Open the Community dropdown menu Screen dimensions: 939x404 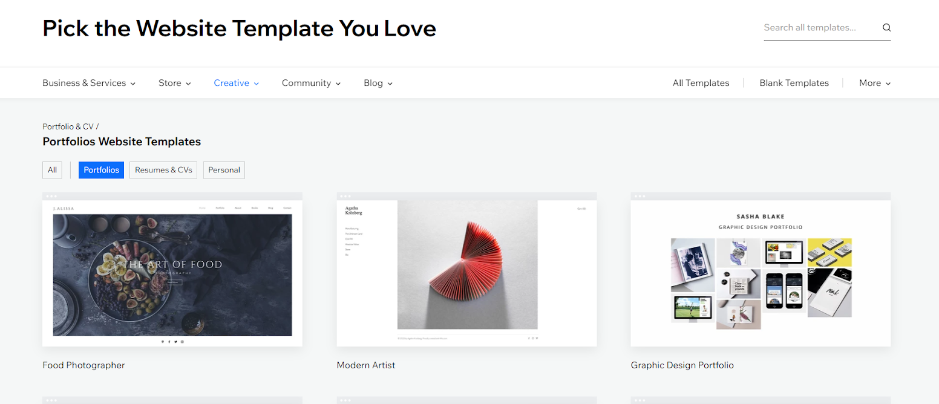tap(311, 83)
